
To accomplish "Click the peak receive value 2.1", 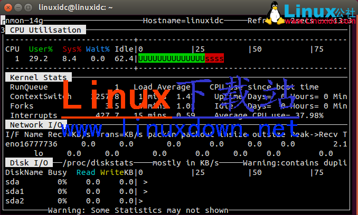I will pos(340,144).
